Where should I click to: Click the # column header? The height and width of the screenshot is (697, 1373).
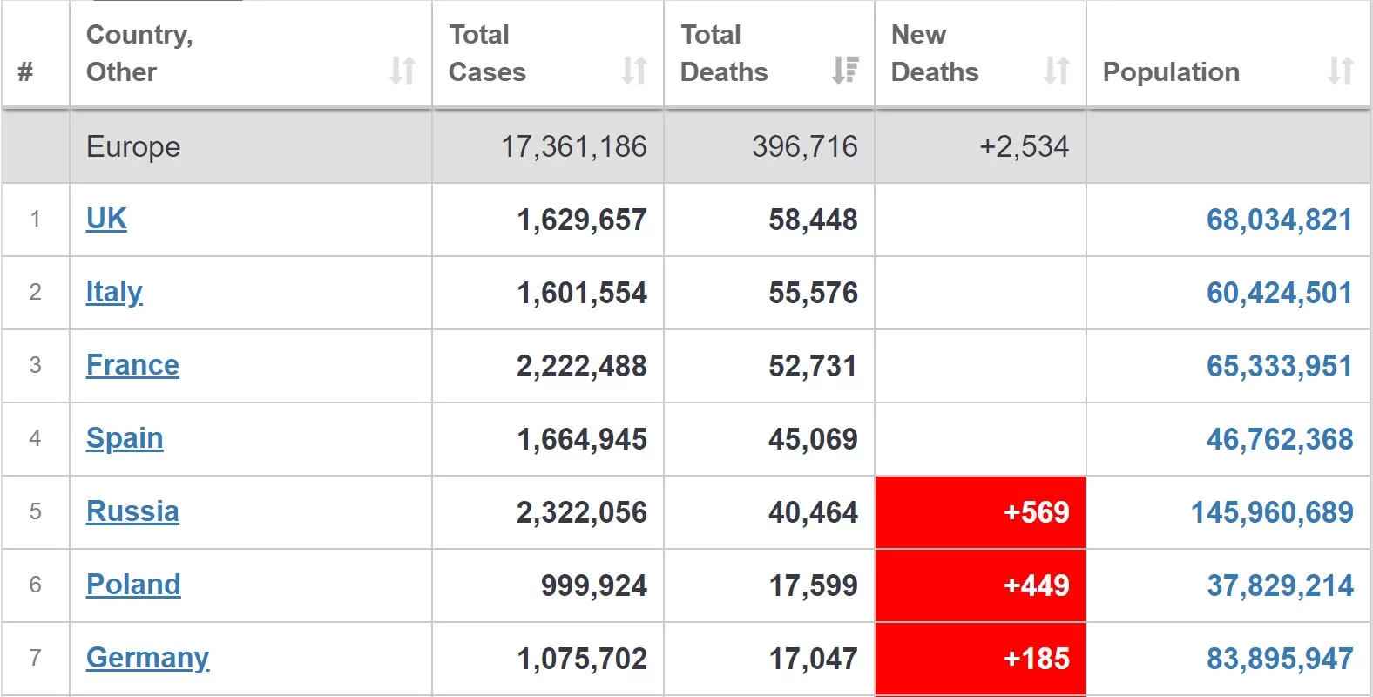point(25,71)
